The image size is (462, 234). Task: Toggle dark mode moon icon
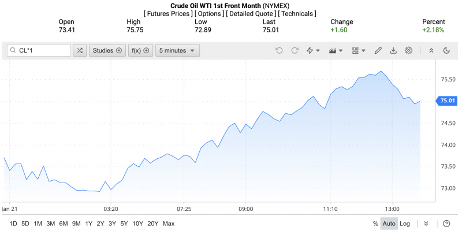[x=446, y=50]
